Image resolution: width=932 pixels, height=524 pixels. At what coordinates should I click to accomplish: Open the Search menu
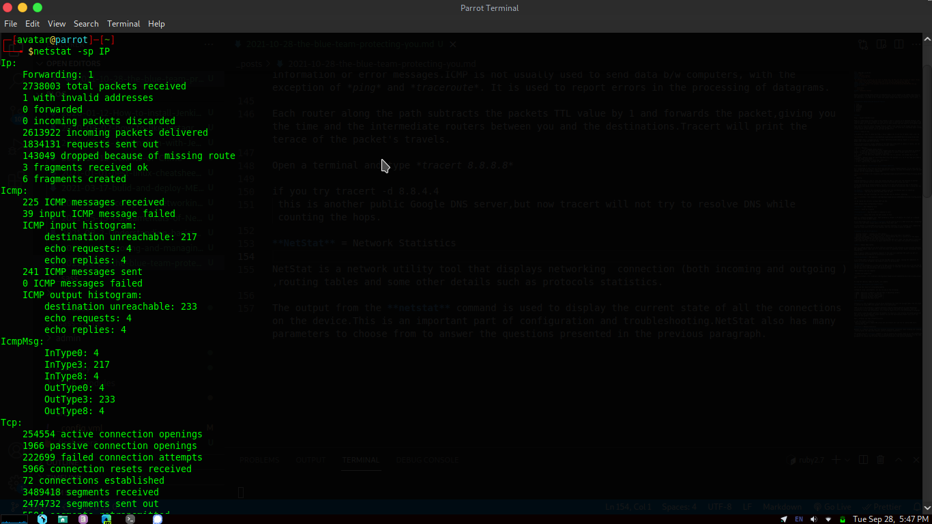coord(86,23)
